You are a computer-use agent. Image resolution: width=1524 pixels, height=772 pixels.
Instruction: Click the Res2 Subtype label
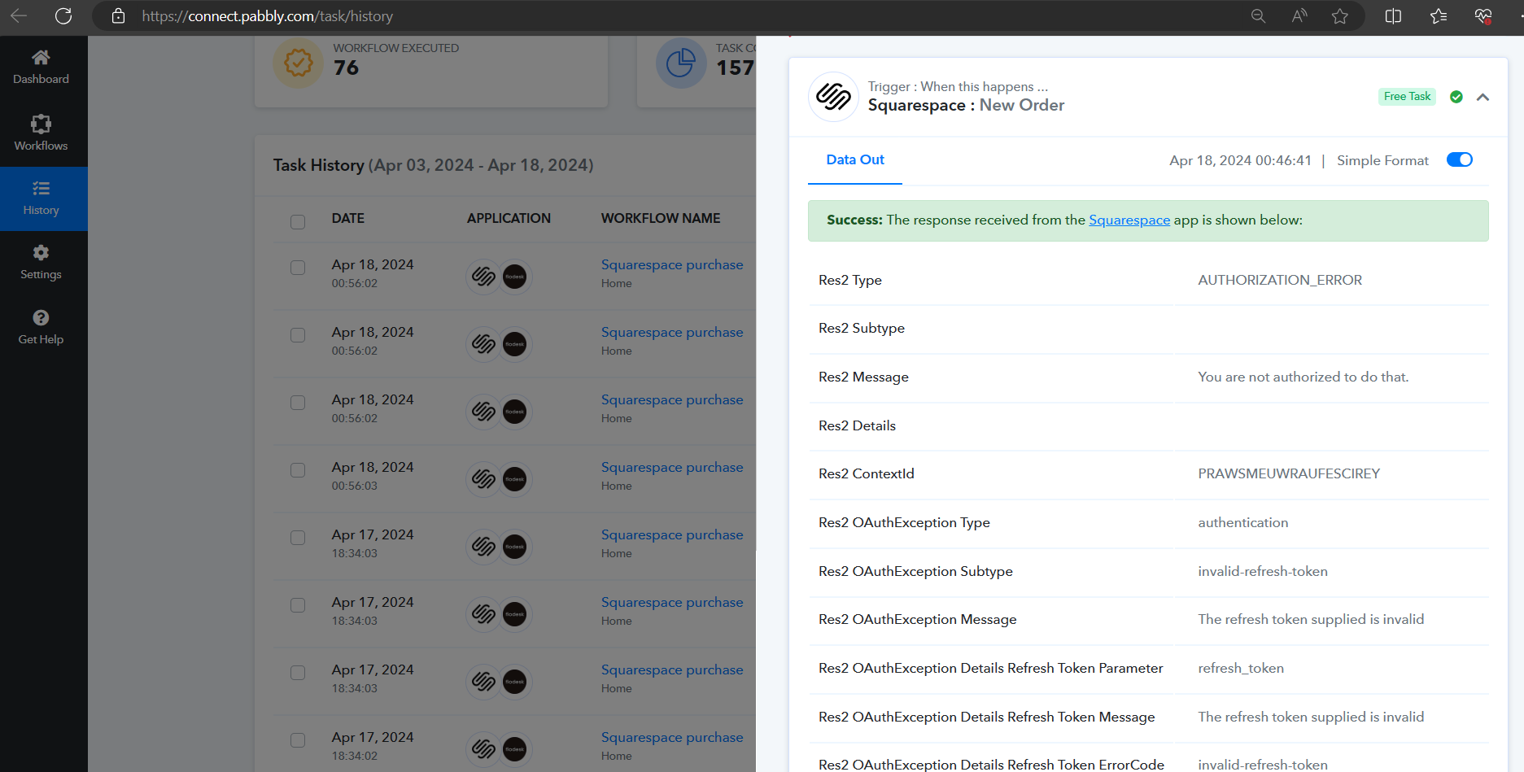coord(862,329)
